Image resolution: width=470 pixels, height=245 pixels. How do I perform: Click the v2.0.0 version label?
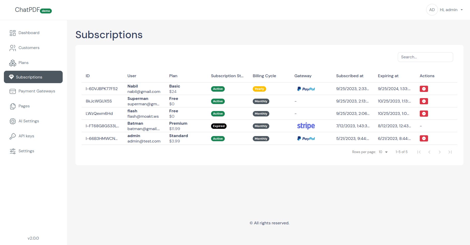coord(33,238)
